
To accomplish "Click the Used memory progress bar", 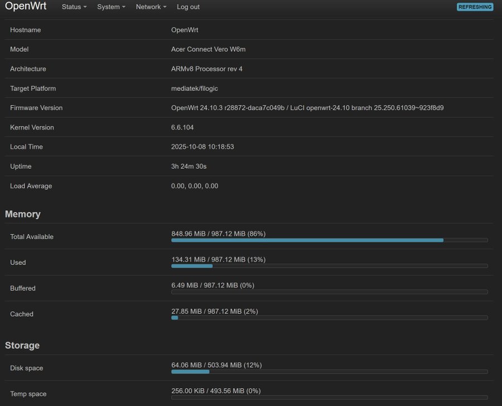I will coord(329,266).
